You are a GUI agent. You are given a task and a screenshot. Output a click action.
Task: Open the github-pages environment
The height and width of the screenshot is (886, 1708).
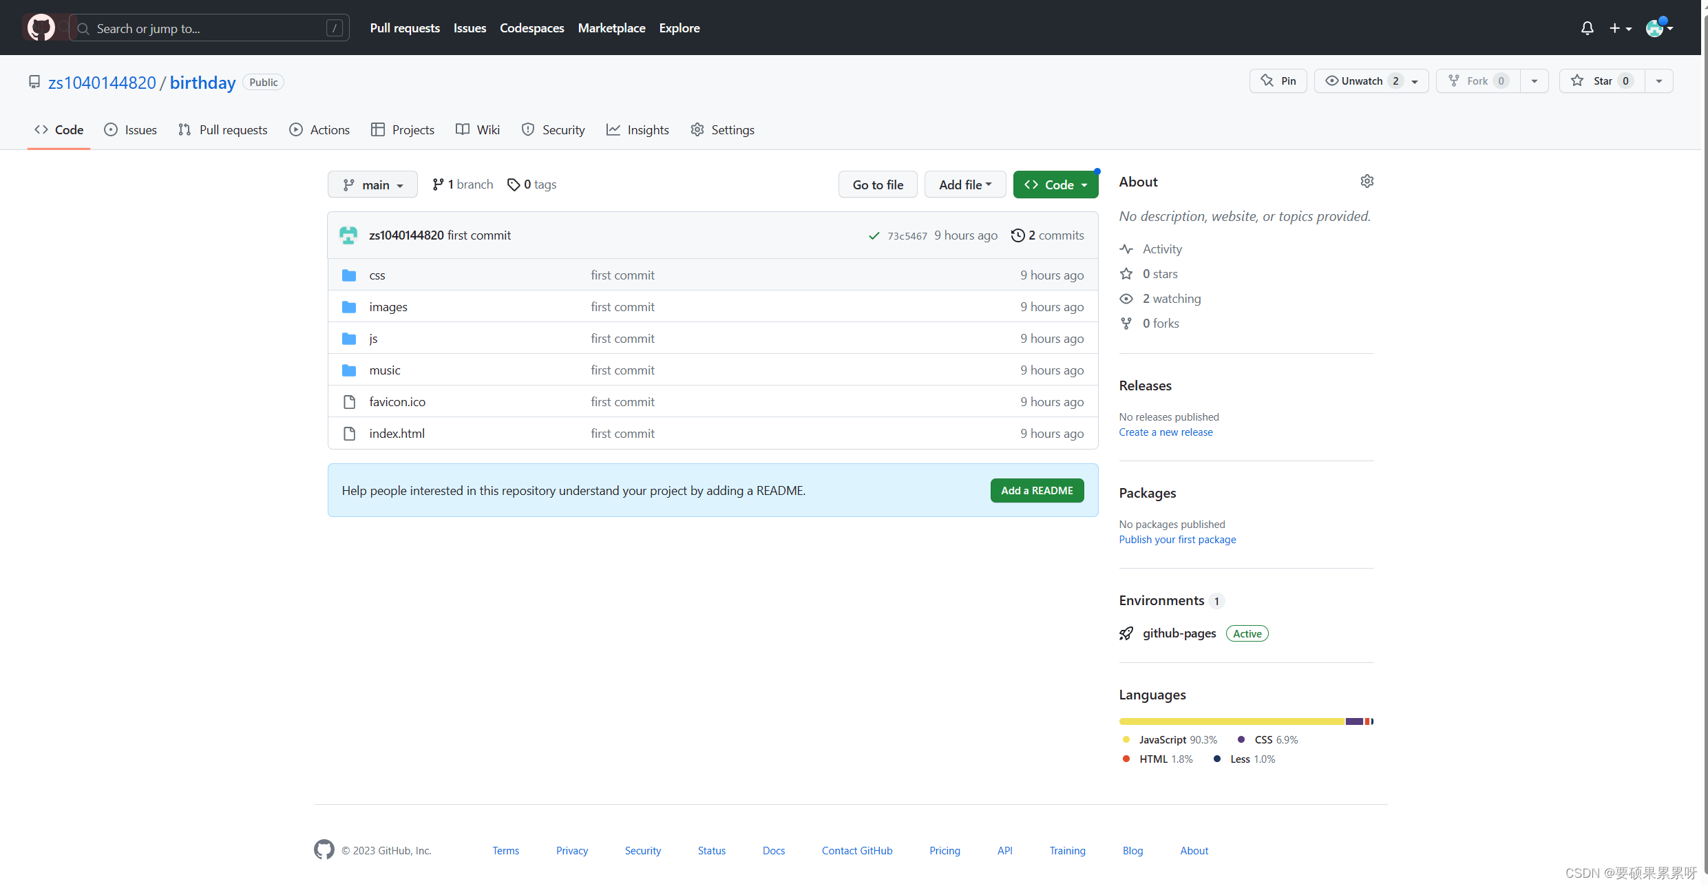pyautogui.click(x=1179, y=633)
